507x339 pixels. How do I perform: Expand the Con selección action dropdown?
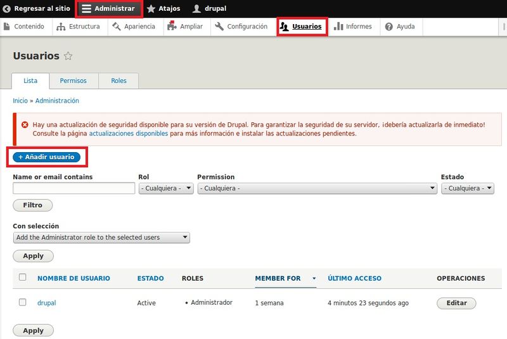pos(101,238)
